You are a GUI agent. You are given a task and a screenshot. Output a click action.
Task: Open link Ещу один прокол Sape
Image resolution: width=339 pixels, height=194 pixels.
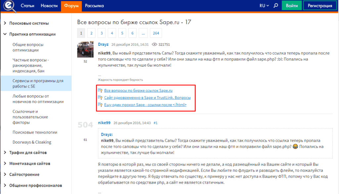click(x=145, y=105)
